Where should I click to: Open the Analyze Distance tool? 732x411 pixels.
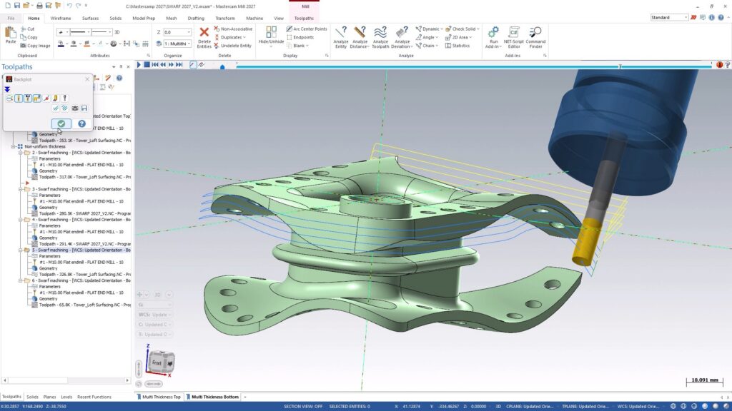pos(360,37)
